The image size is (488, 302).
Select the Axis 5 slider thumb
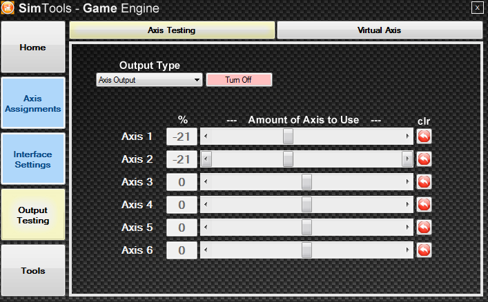coord(306,227)
